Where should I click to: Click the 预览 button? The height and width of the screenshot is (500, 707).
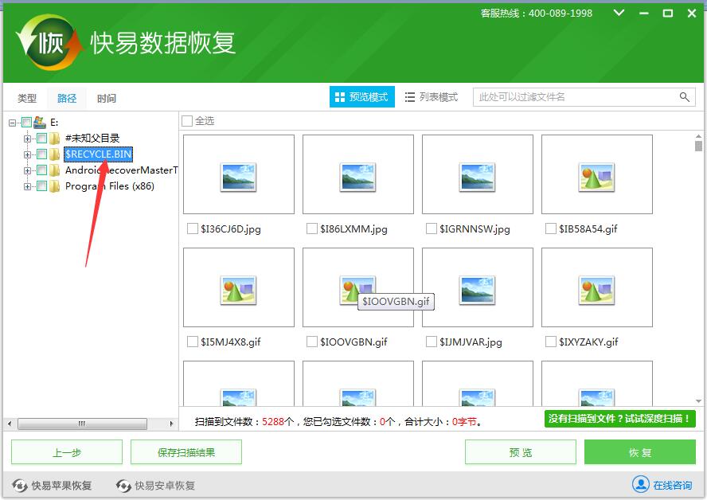521,451
